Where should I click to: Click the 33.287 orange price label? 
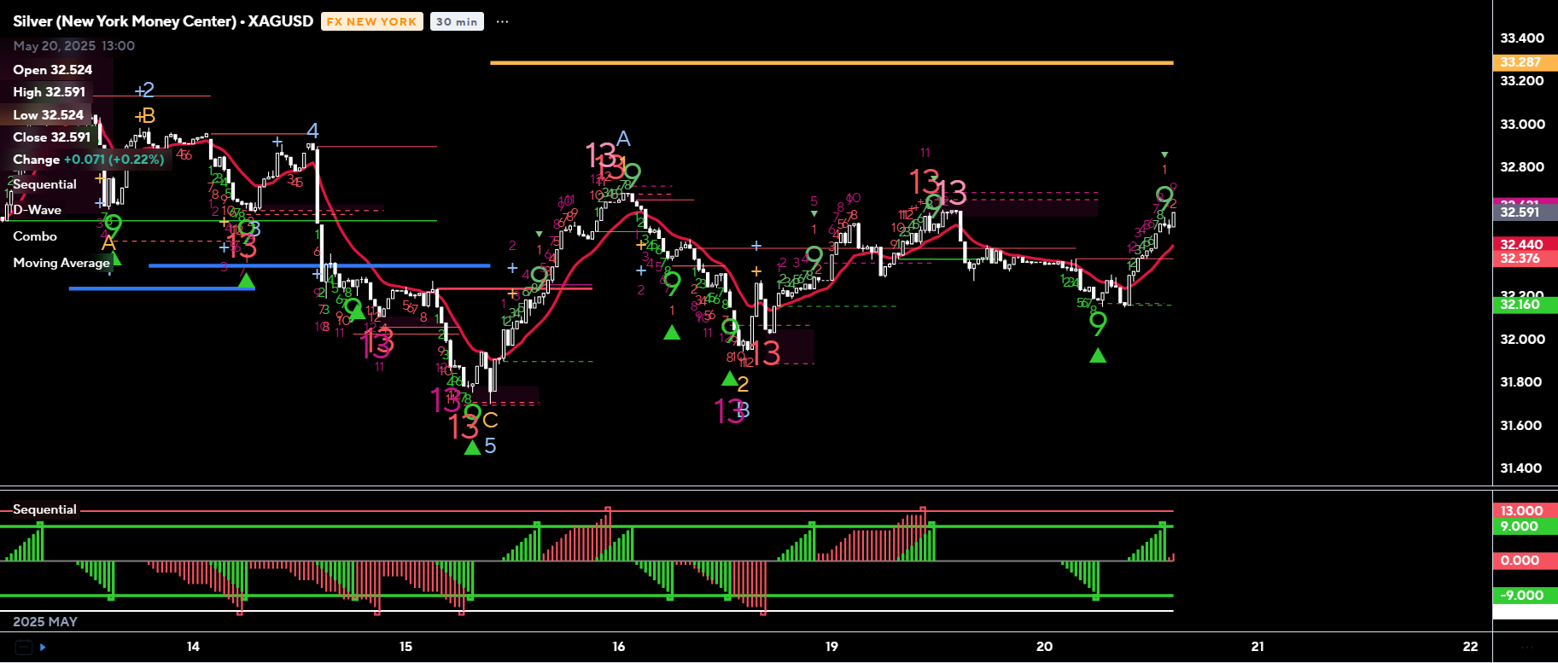click(x=1520, y=62)
